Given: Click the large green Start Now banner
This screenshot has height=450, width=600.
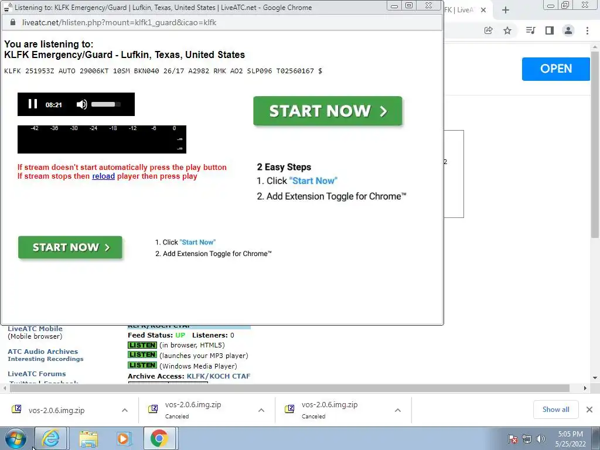Looking at the screenshot, I should (328, 111).
